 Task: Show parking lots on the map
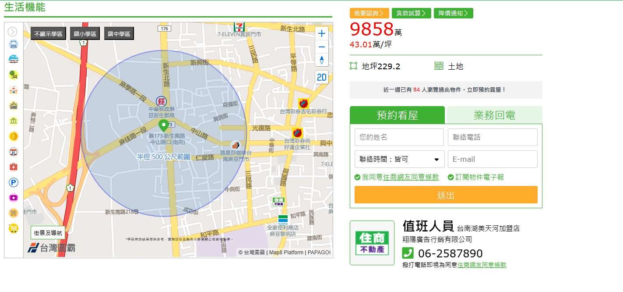point(14,182)
